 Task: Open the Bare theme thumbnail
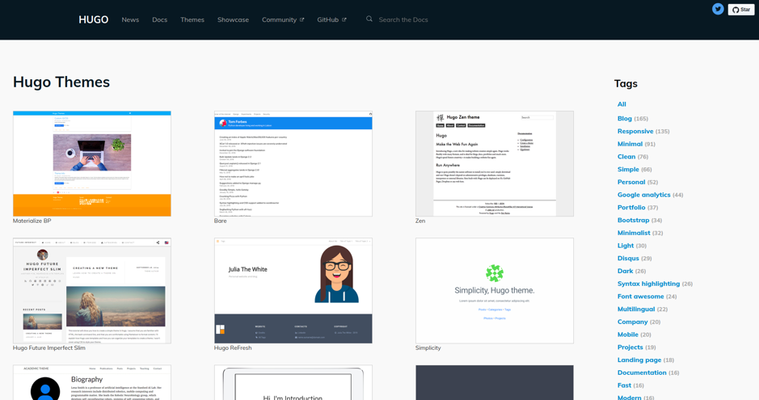click(x=293, y=163)
